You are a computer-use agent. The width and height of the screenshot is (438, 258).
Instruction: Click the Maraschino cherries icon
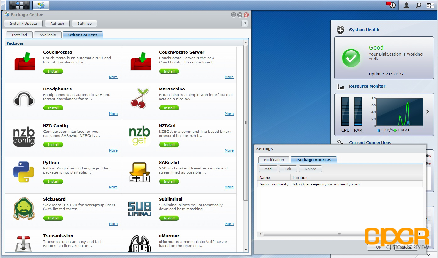[x=140, y=98]
